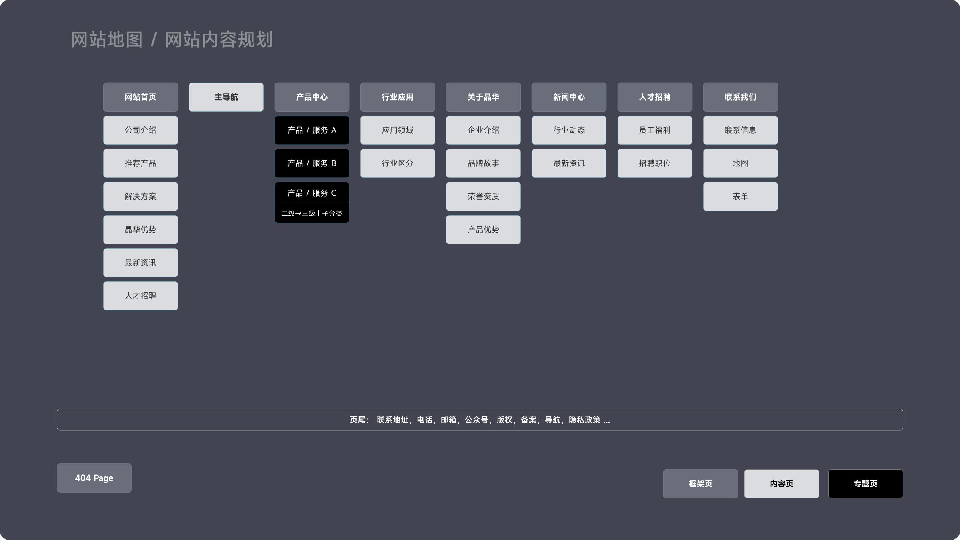Click the 专题页 black legend box
The width and height of the screenshot is (960, 540).
tap(865, 484)
